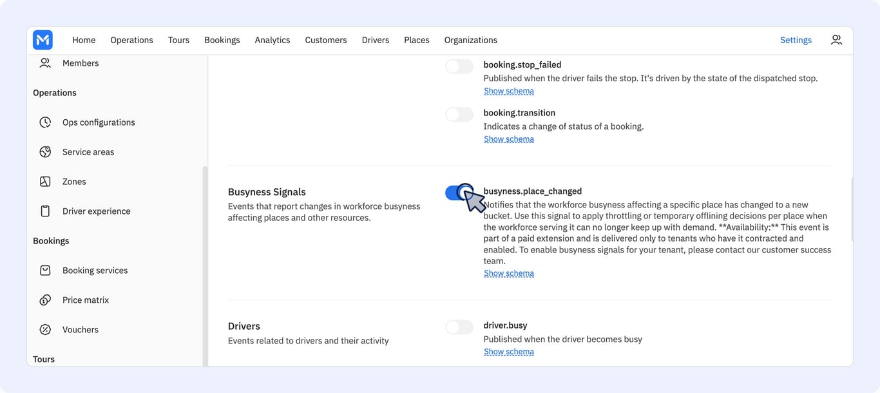The image size is (880, 393).
Task: Click the Price matrix coins icon
Action: point(45,300)
